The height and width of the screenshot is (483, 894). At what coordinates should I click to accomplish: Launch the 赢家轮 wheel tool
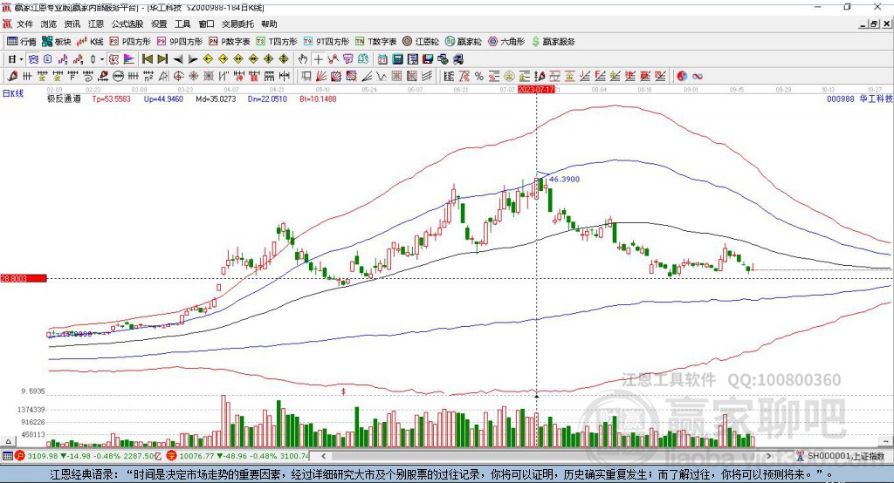click(463, 42)
